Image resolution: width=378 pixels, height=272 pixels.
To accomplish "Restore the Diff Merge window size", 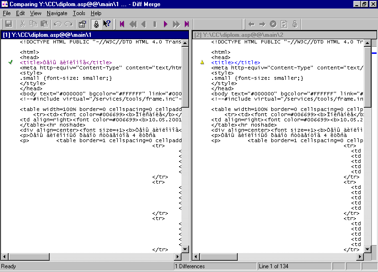I will 364,4.
